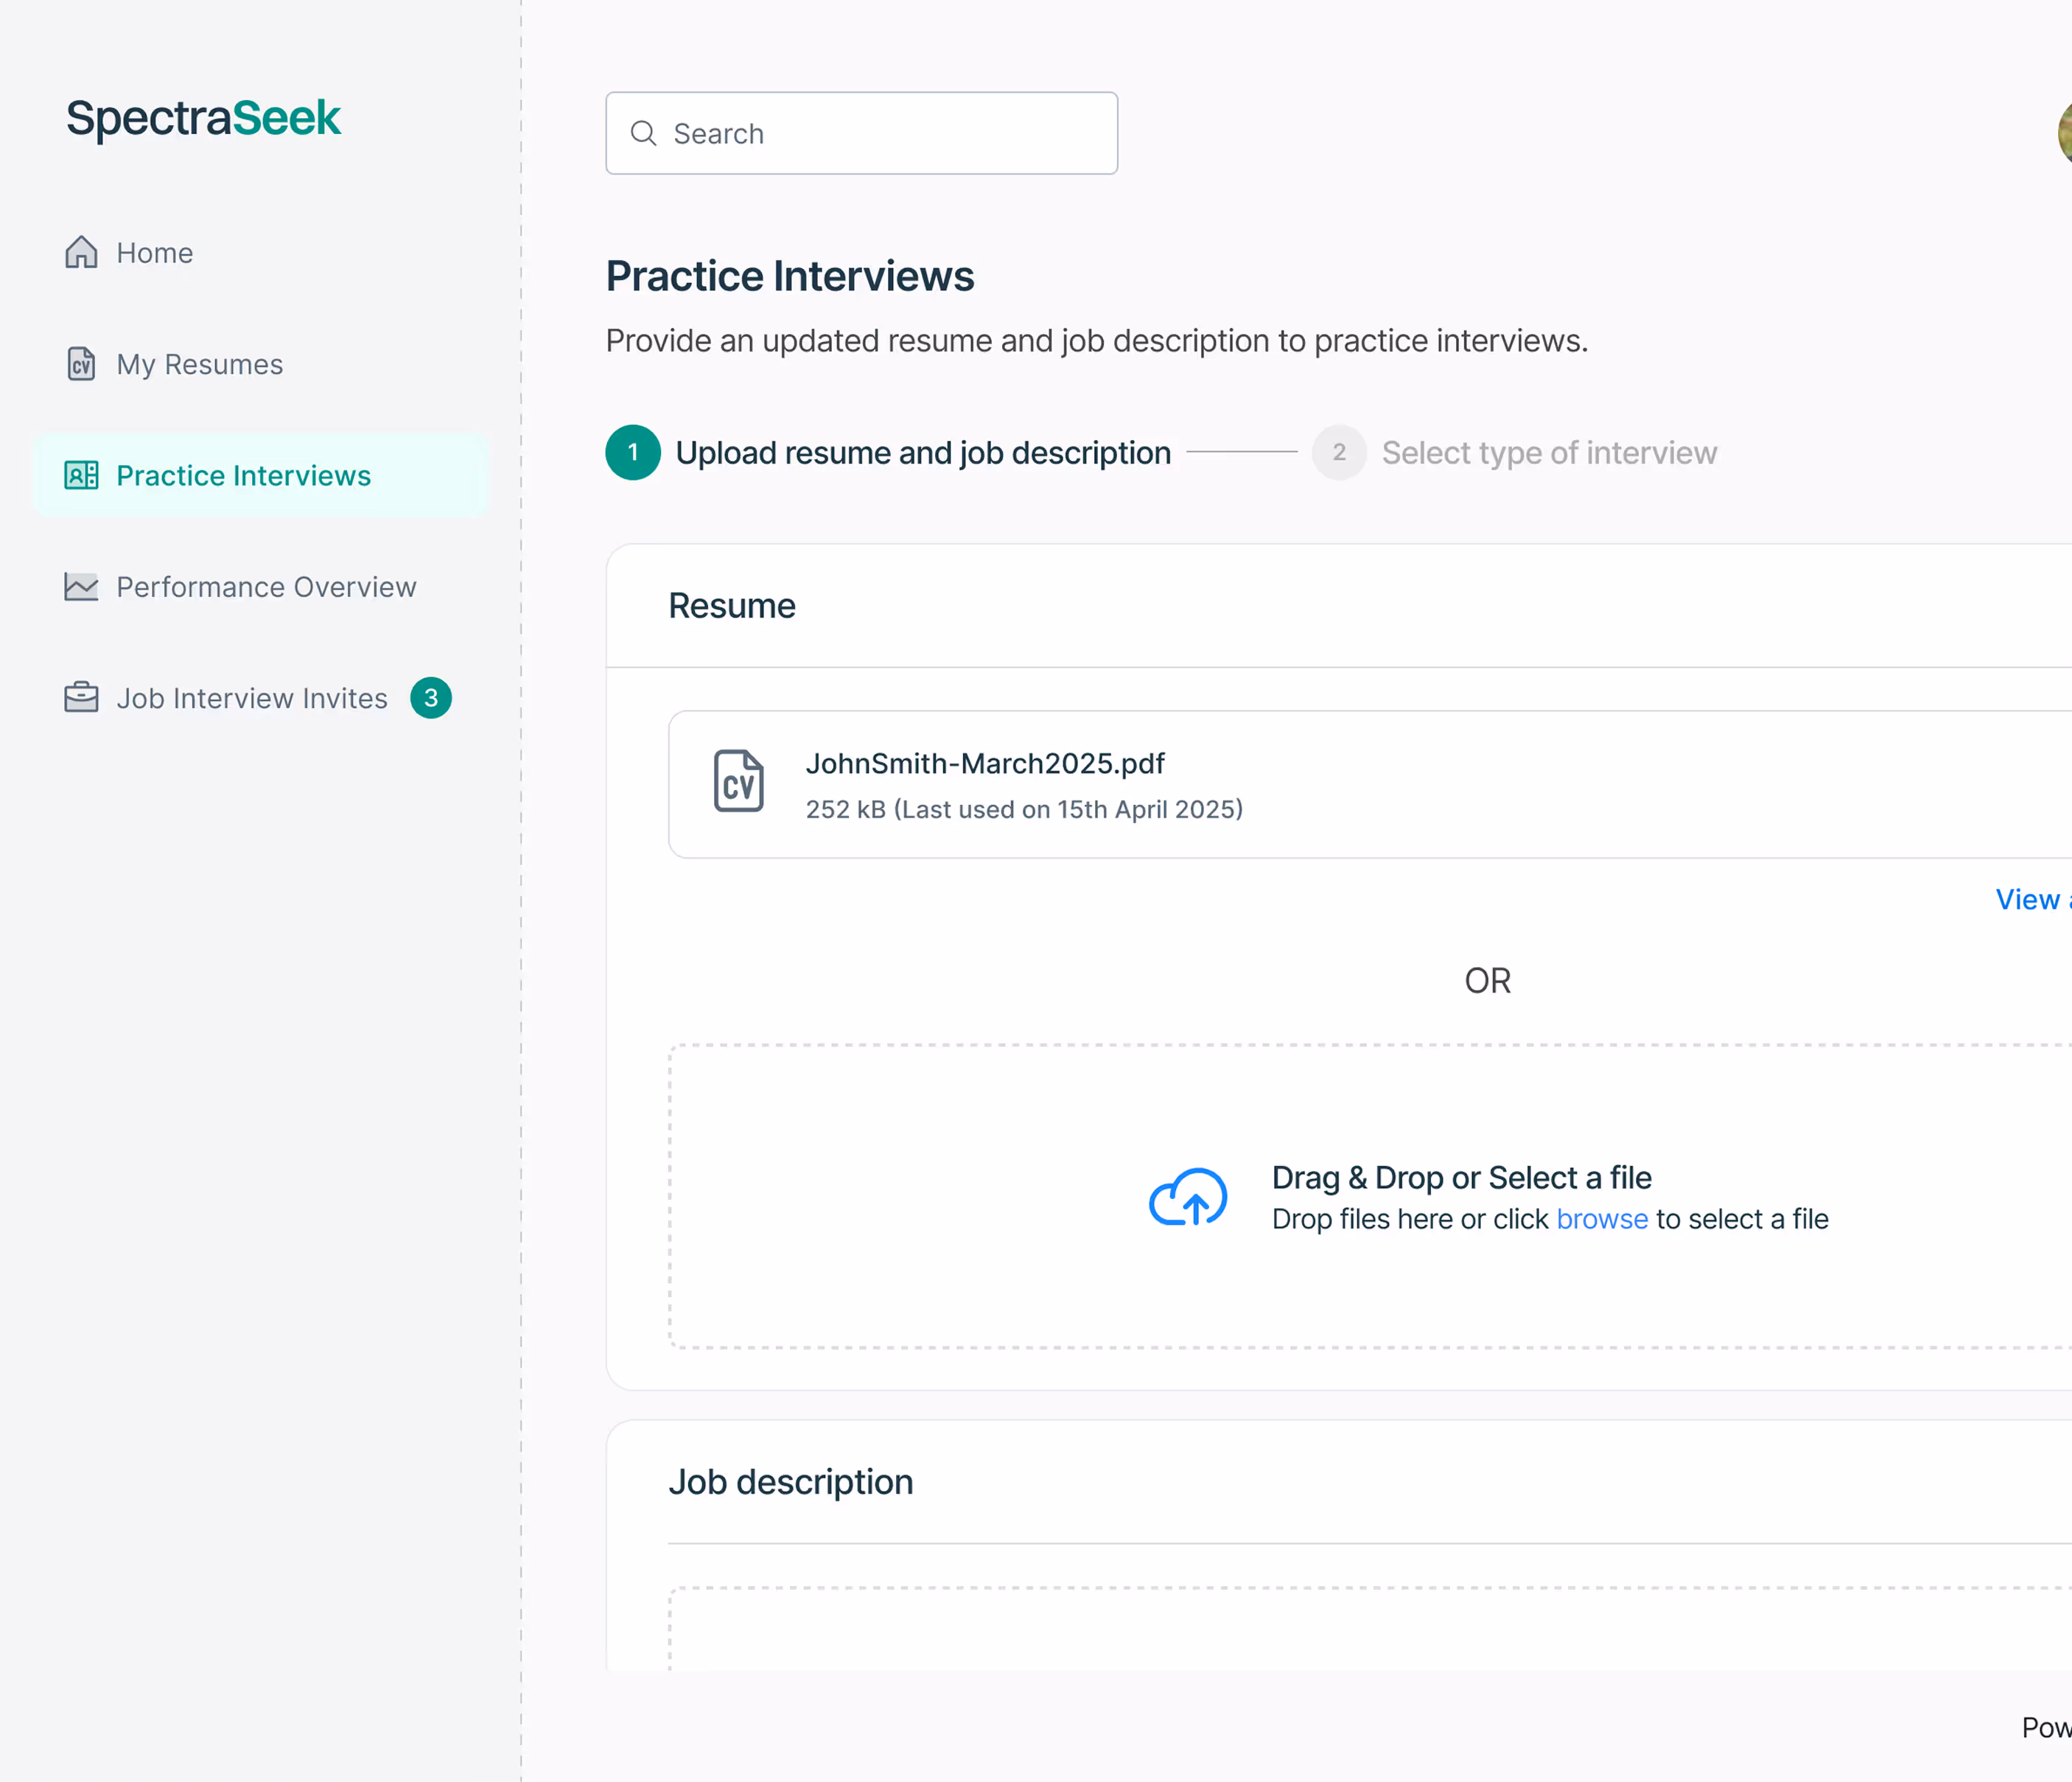Select Upload resume and job description step

point(923,453)
